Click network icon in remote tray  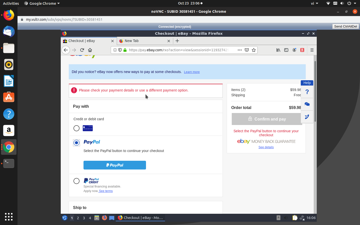click(x=302, y=218)
